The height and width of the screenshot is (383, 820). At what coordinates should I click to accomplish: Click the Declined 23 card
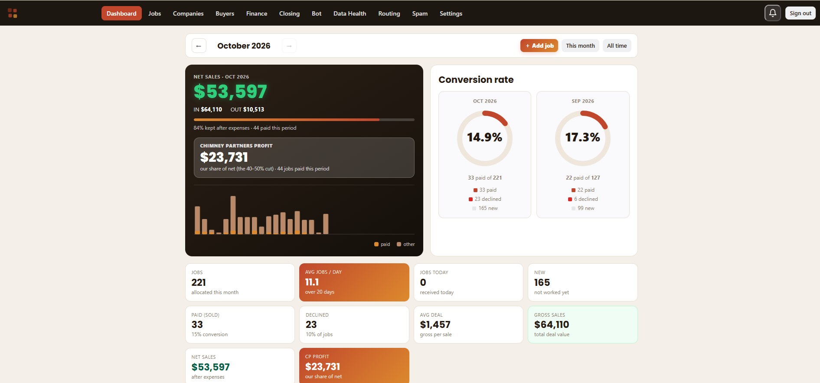click(354, 324)
